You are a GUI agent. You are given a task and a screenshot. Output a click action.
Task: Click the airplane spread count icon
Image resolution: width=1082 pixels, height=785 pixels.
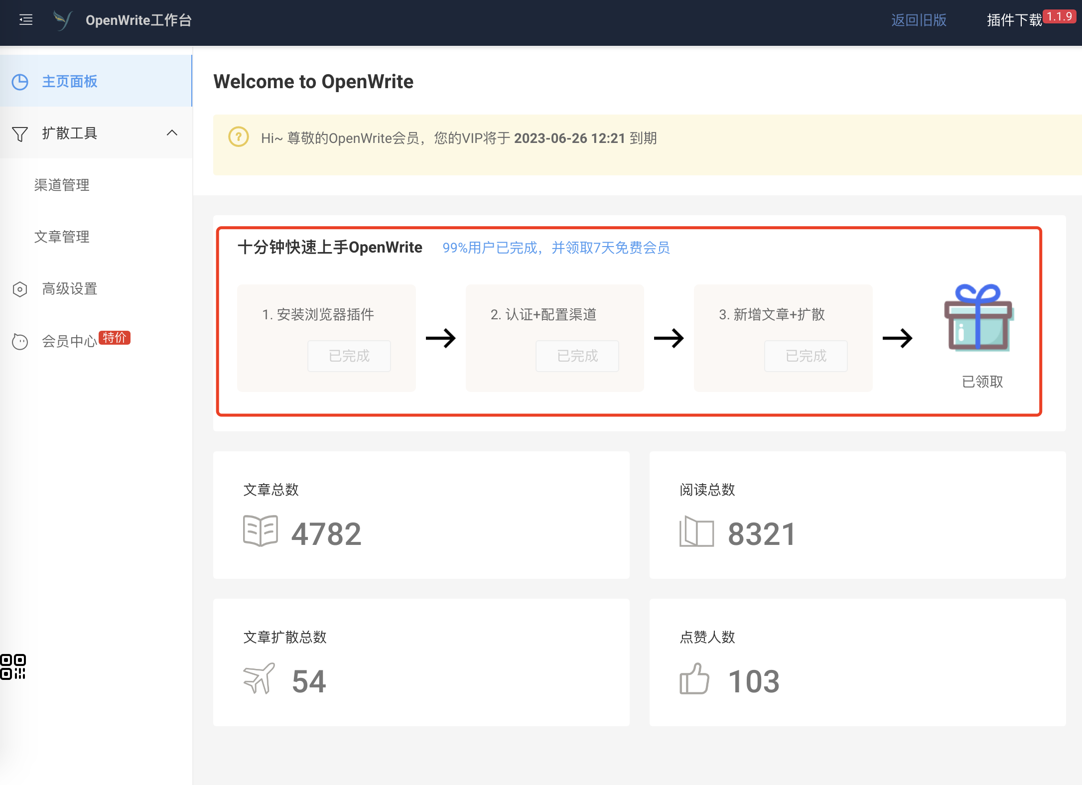point(259,678)
